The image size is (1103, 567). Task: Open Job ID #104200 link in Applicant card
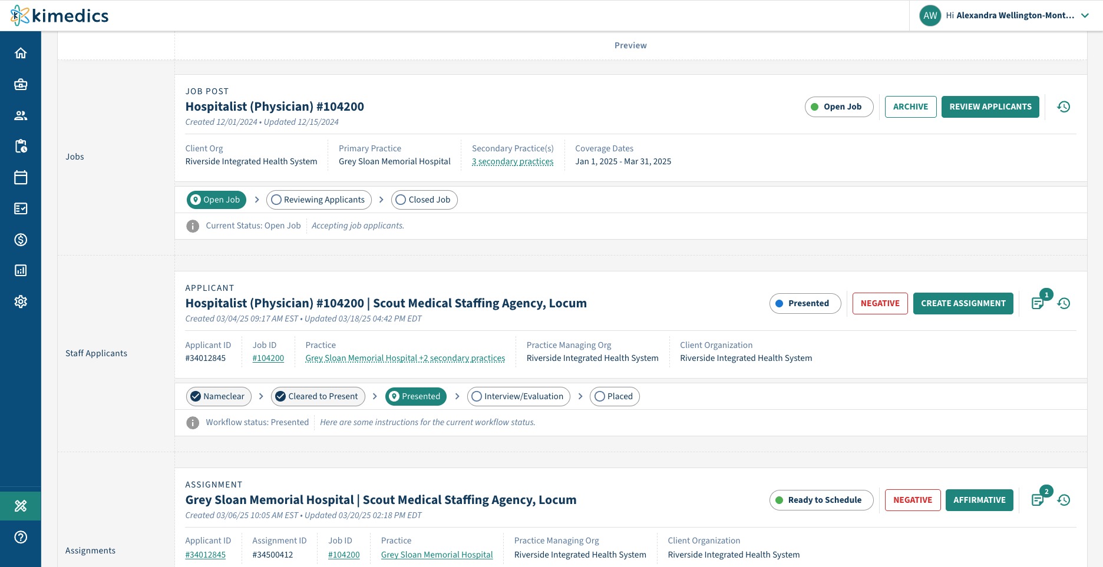pyautogui.click(x=268, y=358)
